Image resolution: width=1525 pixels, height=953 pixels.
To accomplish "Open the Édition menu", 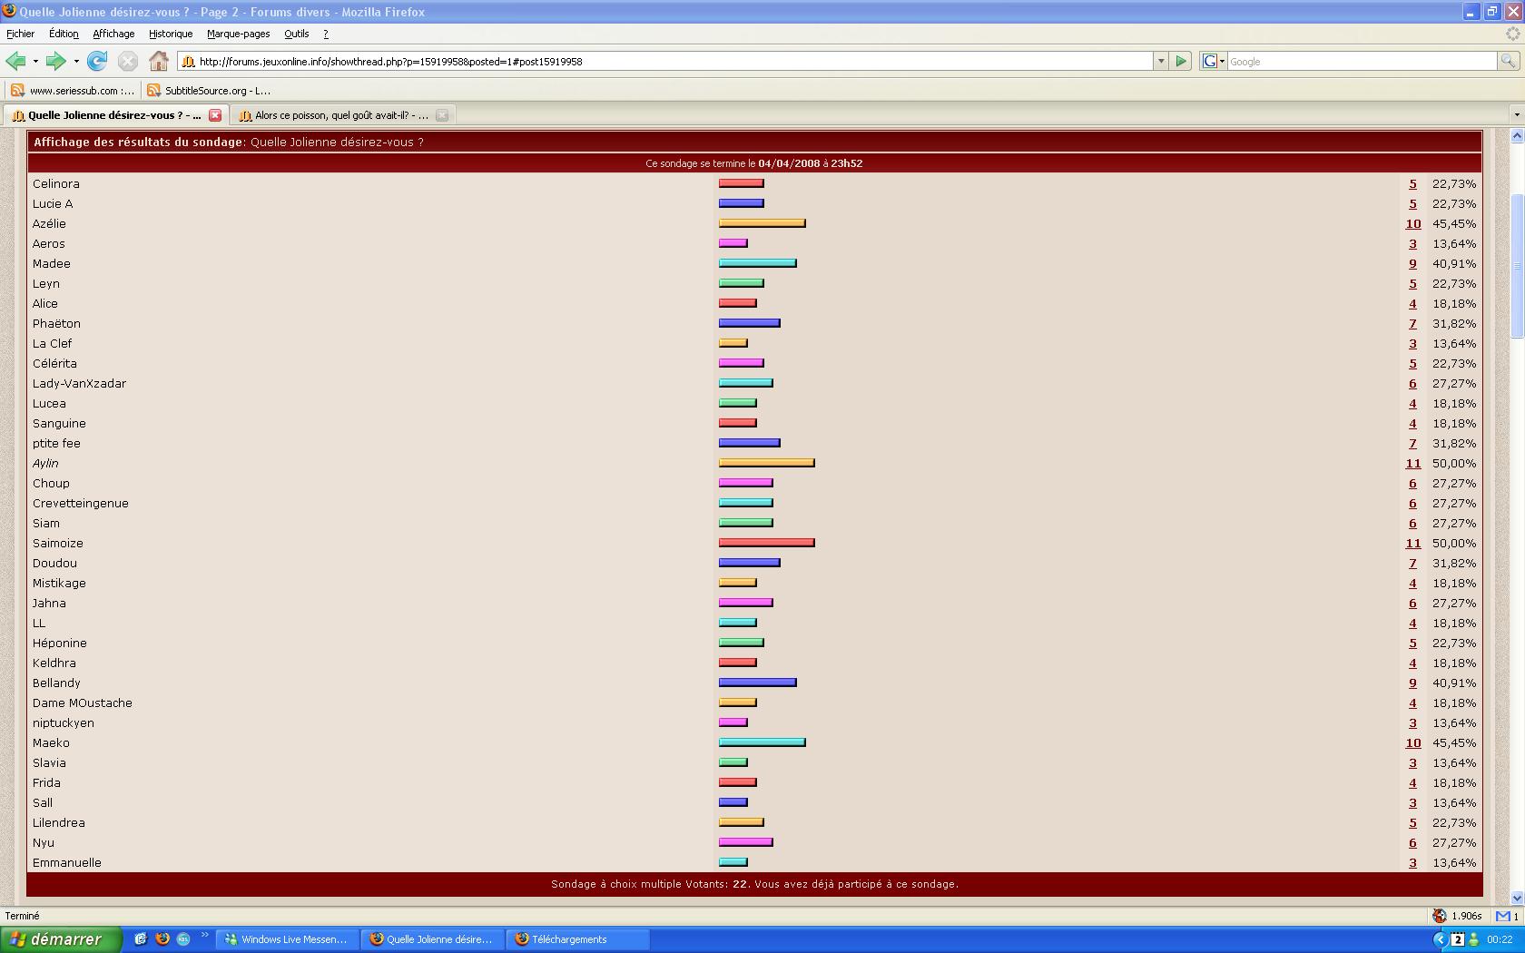I will 64,34.
